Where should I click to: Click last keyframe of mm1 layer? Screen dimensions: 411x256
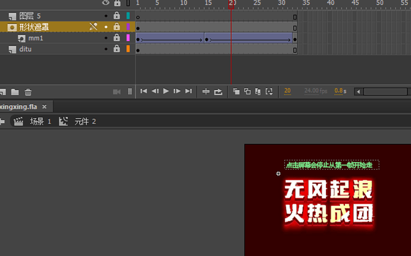coord(295,39)
